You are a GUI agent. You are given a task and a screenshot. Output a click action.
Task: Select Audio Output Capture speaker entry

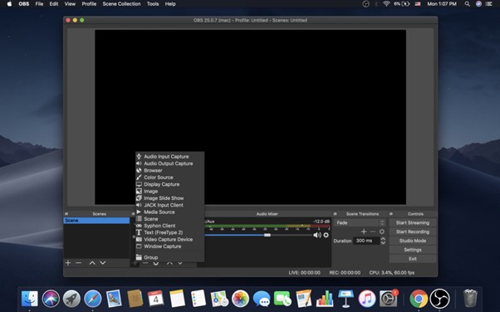tap(169, 163)
